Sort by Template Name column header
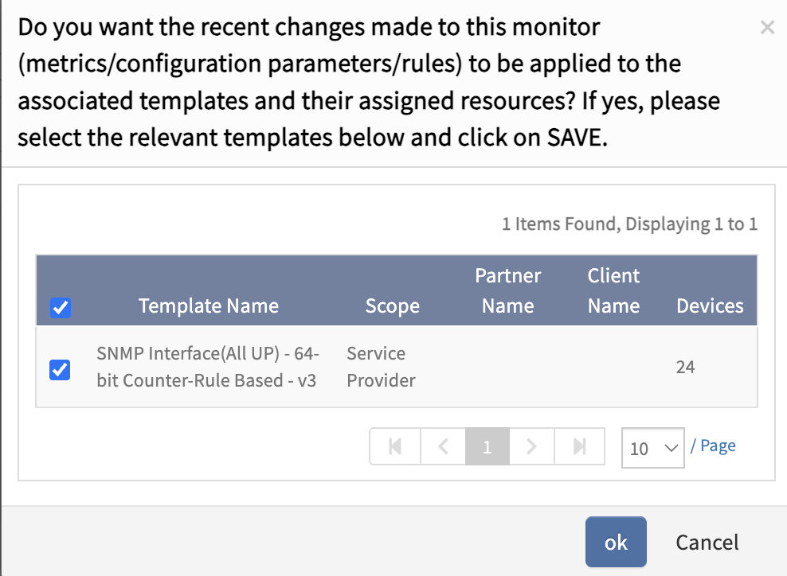Image resolution: width=787 pixels, height=576 pixels. point(208,306)
